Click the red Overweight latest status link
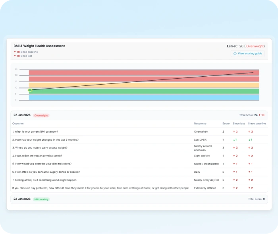 [x=255, y=46]
